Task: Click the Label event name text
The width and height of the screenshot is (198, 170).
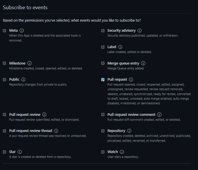Action: point(112,47)
